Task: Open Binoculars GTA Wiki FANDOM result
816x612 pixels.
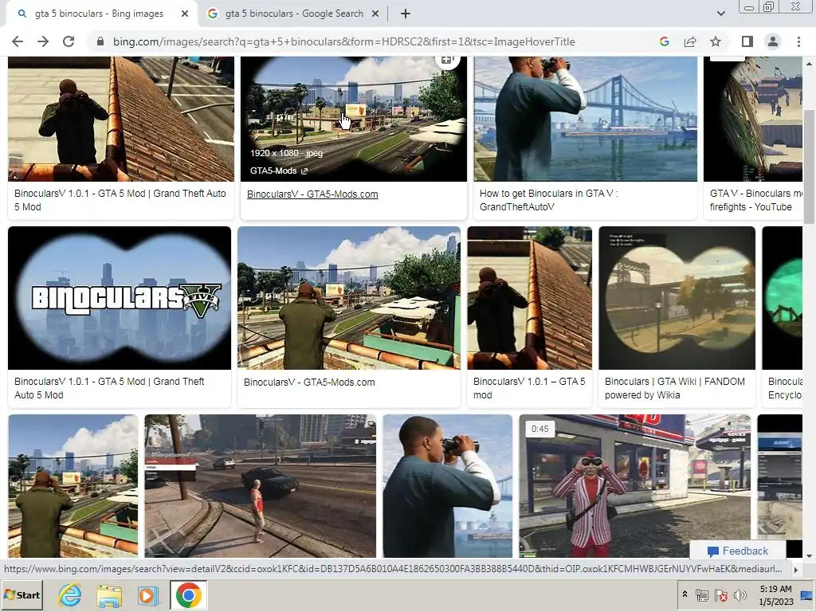Action: [x=674, y=388]
